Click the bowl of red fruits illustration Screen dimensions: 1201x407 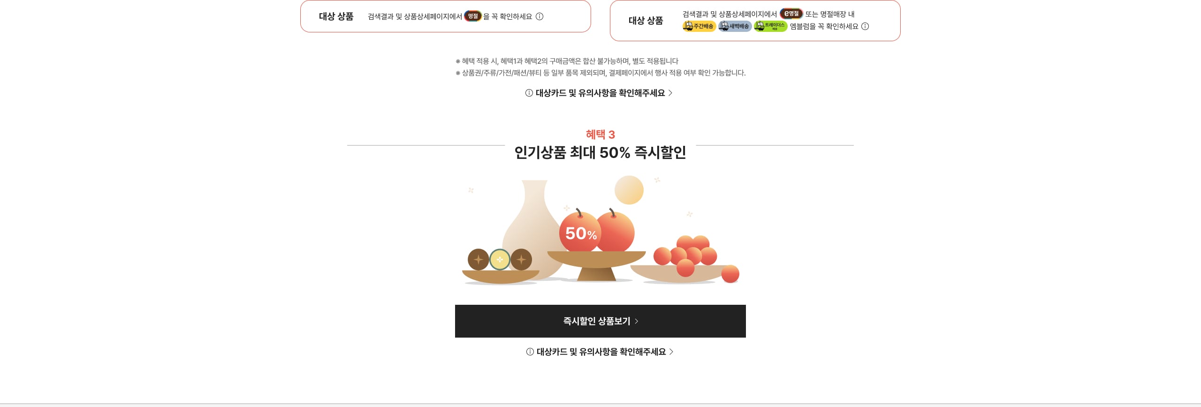(x=685, y=260)
